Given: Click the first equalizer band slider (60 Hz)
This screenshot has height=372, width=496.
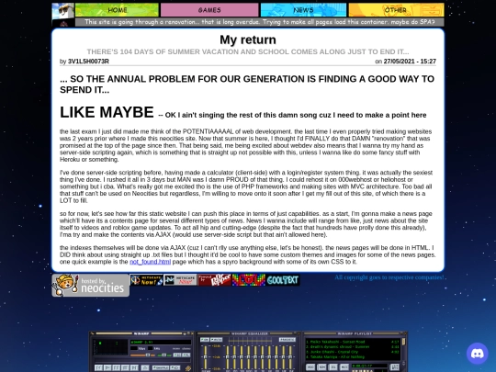Looking at the screenshot, I should (228, 357).
